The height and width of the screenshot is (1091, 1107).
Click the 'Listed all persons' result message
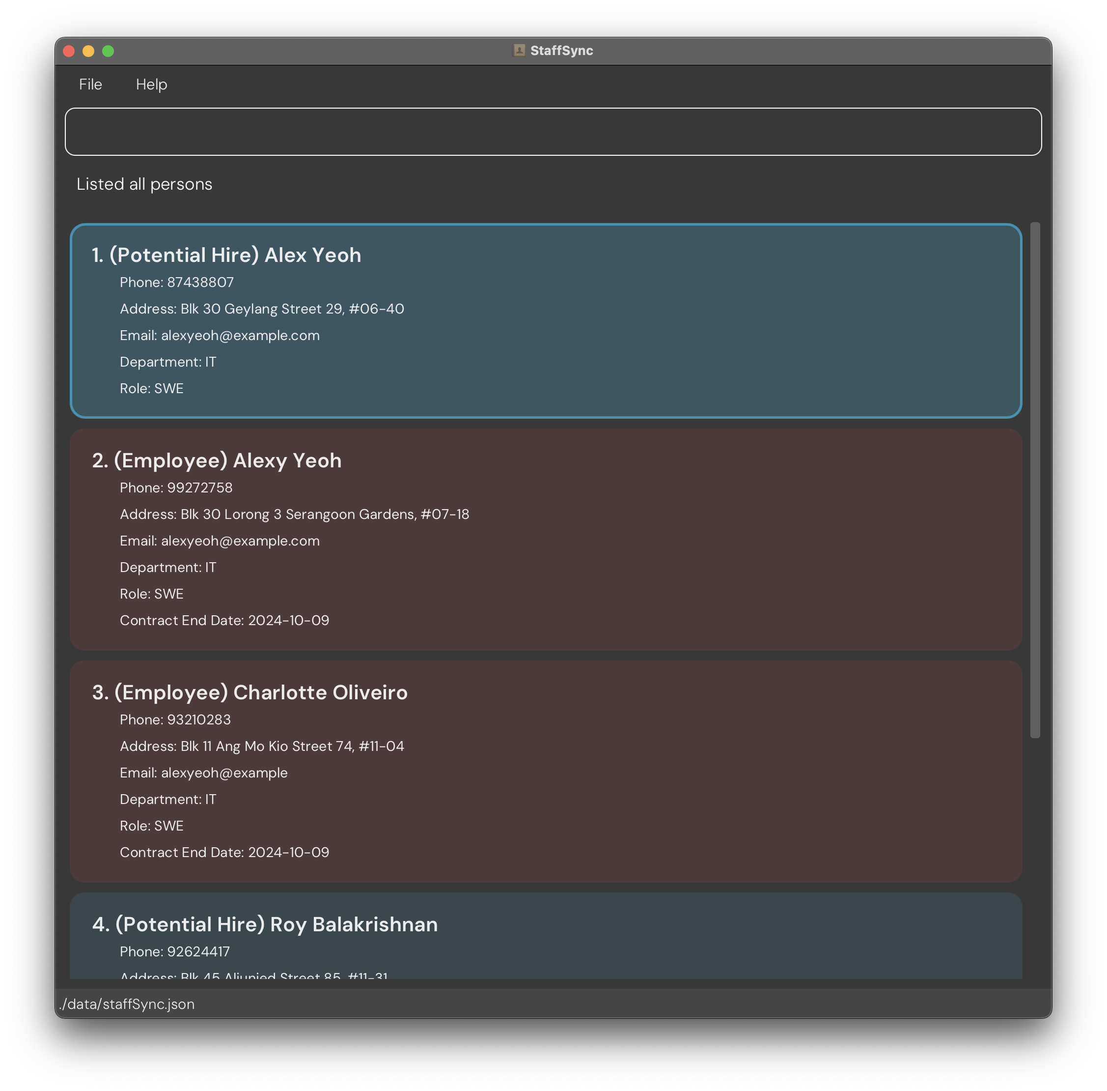144,184
